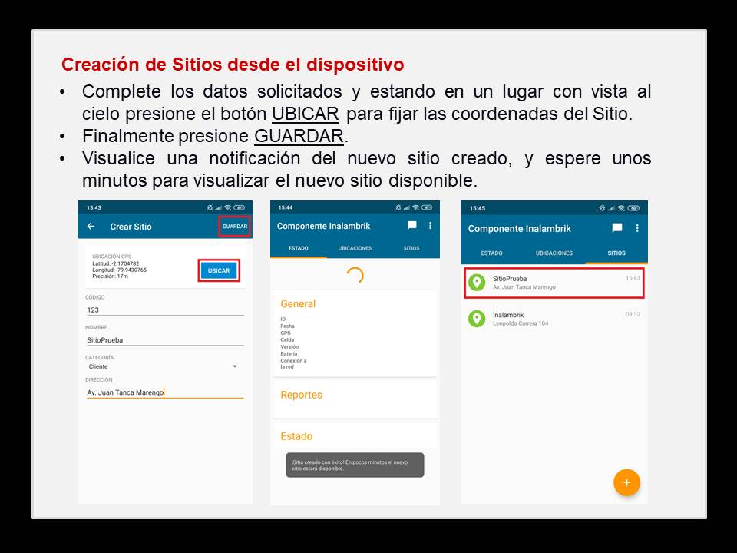This screenshot has height=553, width=737.
Task: Tap the blue UBICAR button
Action: [x=219, y=271]
